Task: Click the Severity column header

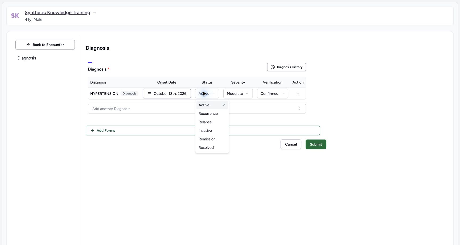Action: click(x=238, y=82)
